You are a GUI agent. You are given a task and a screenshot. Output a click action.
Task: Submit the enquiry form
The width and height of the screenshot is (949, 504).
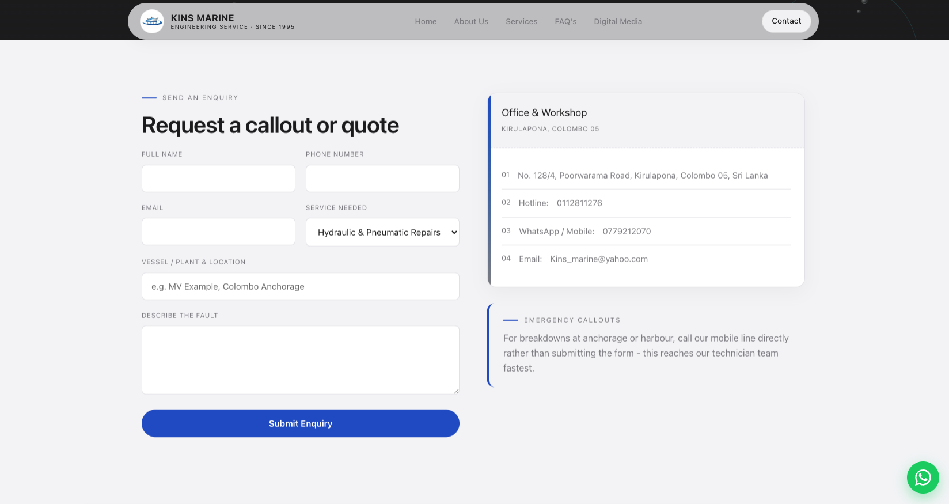(301, 423)
